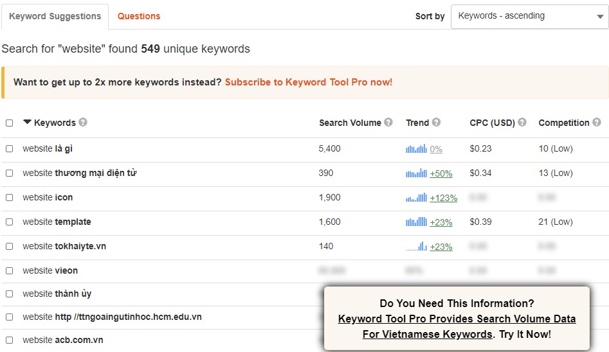Screen dimensions: 609x352
Task: Click trend chart for website là gì
Action: coord(416,149)
